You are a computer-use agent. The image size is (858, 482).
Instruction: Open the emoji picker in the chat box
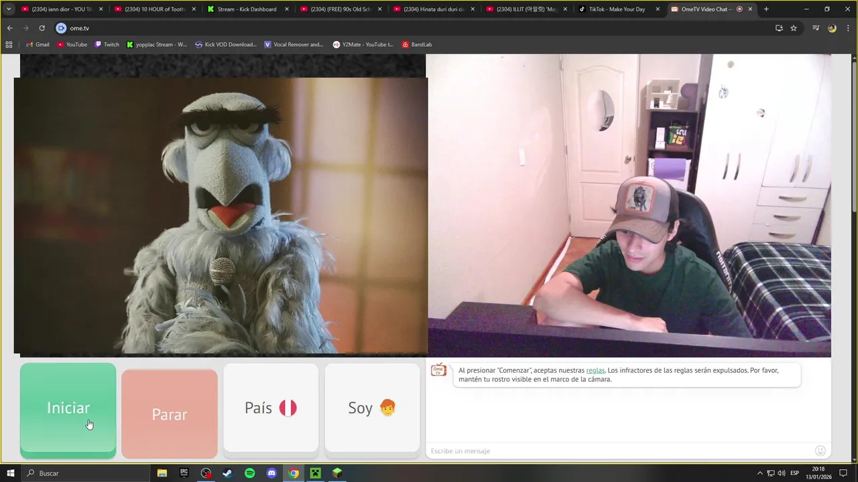pyautogui.click(x=820, y=451)
